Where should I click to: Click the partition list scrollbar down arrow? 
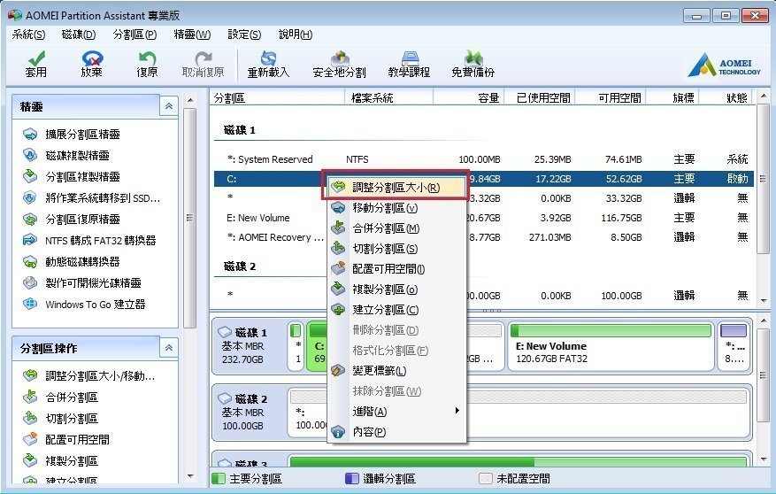coord(763,300)
